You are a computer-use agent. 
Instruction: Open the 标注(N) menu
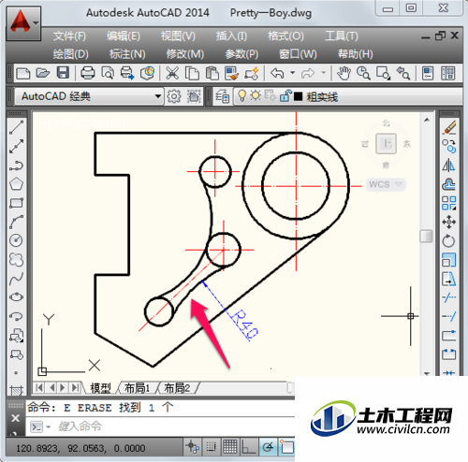tap(127, 54)
